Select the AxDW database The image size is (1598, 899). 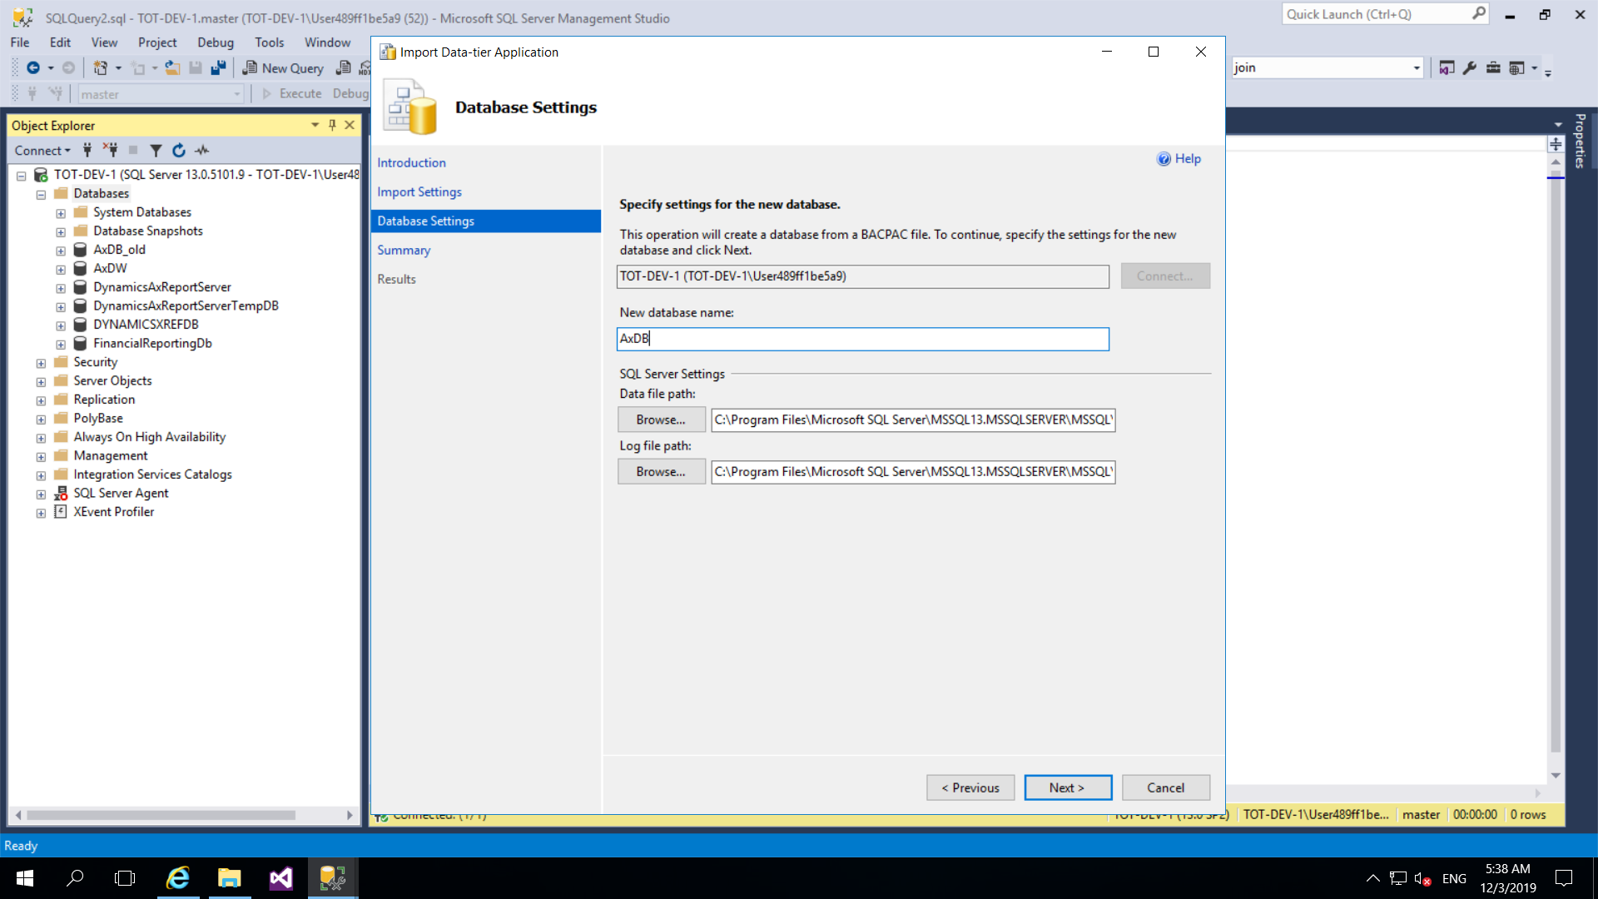click(x=110, y=268)
